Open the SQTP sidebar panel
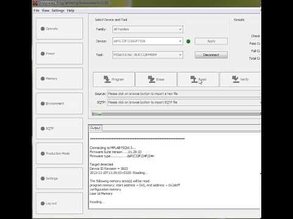The height and width of the screenshot is (219, 293). click(59, 128)
